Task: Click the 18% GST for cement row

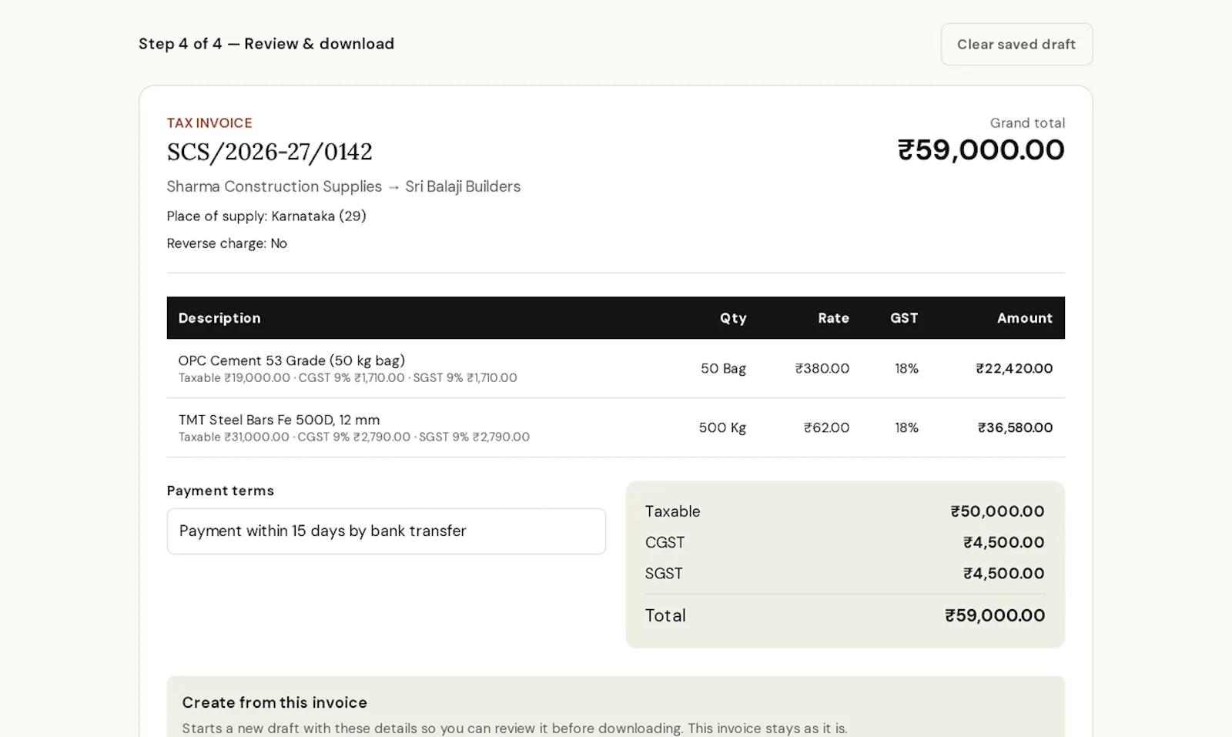Action: point(906,369)
